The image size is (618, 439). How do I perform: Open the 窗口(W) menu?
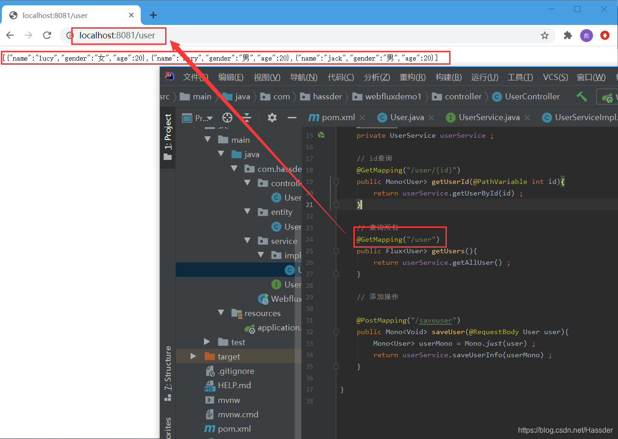tap(591, 77)
